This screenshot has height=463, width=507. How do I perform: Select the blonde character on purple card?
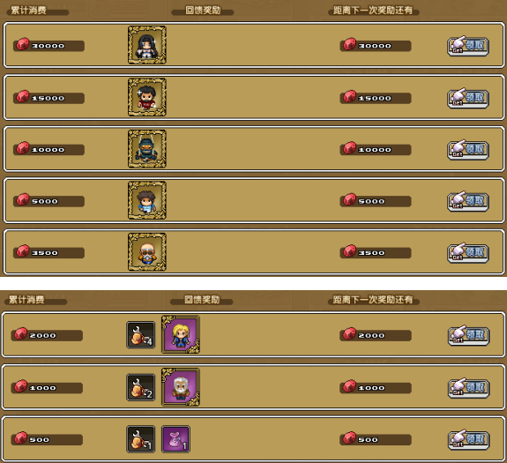181,334
